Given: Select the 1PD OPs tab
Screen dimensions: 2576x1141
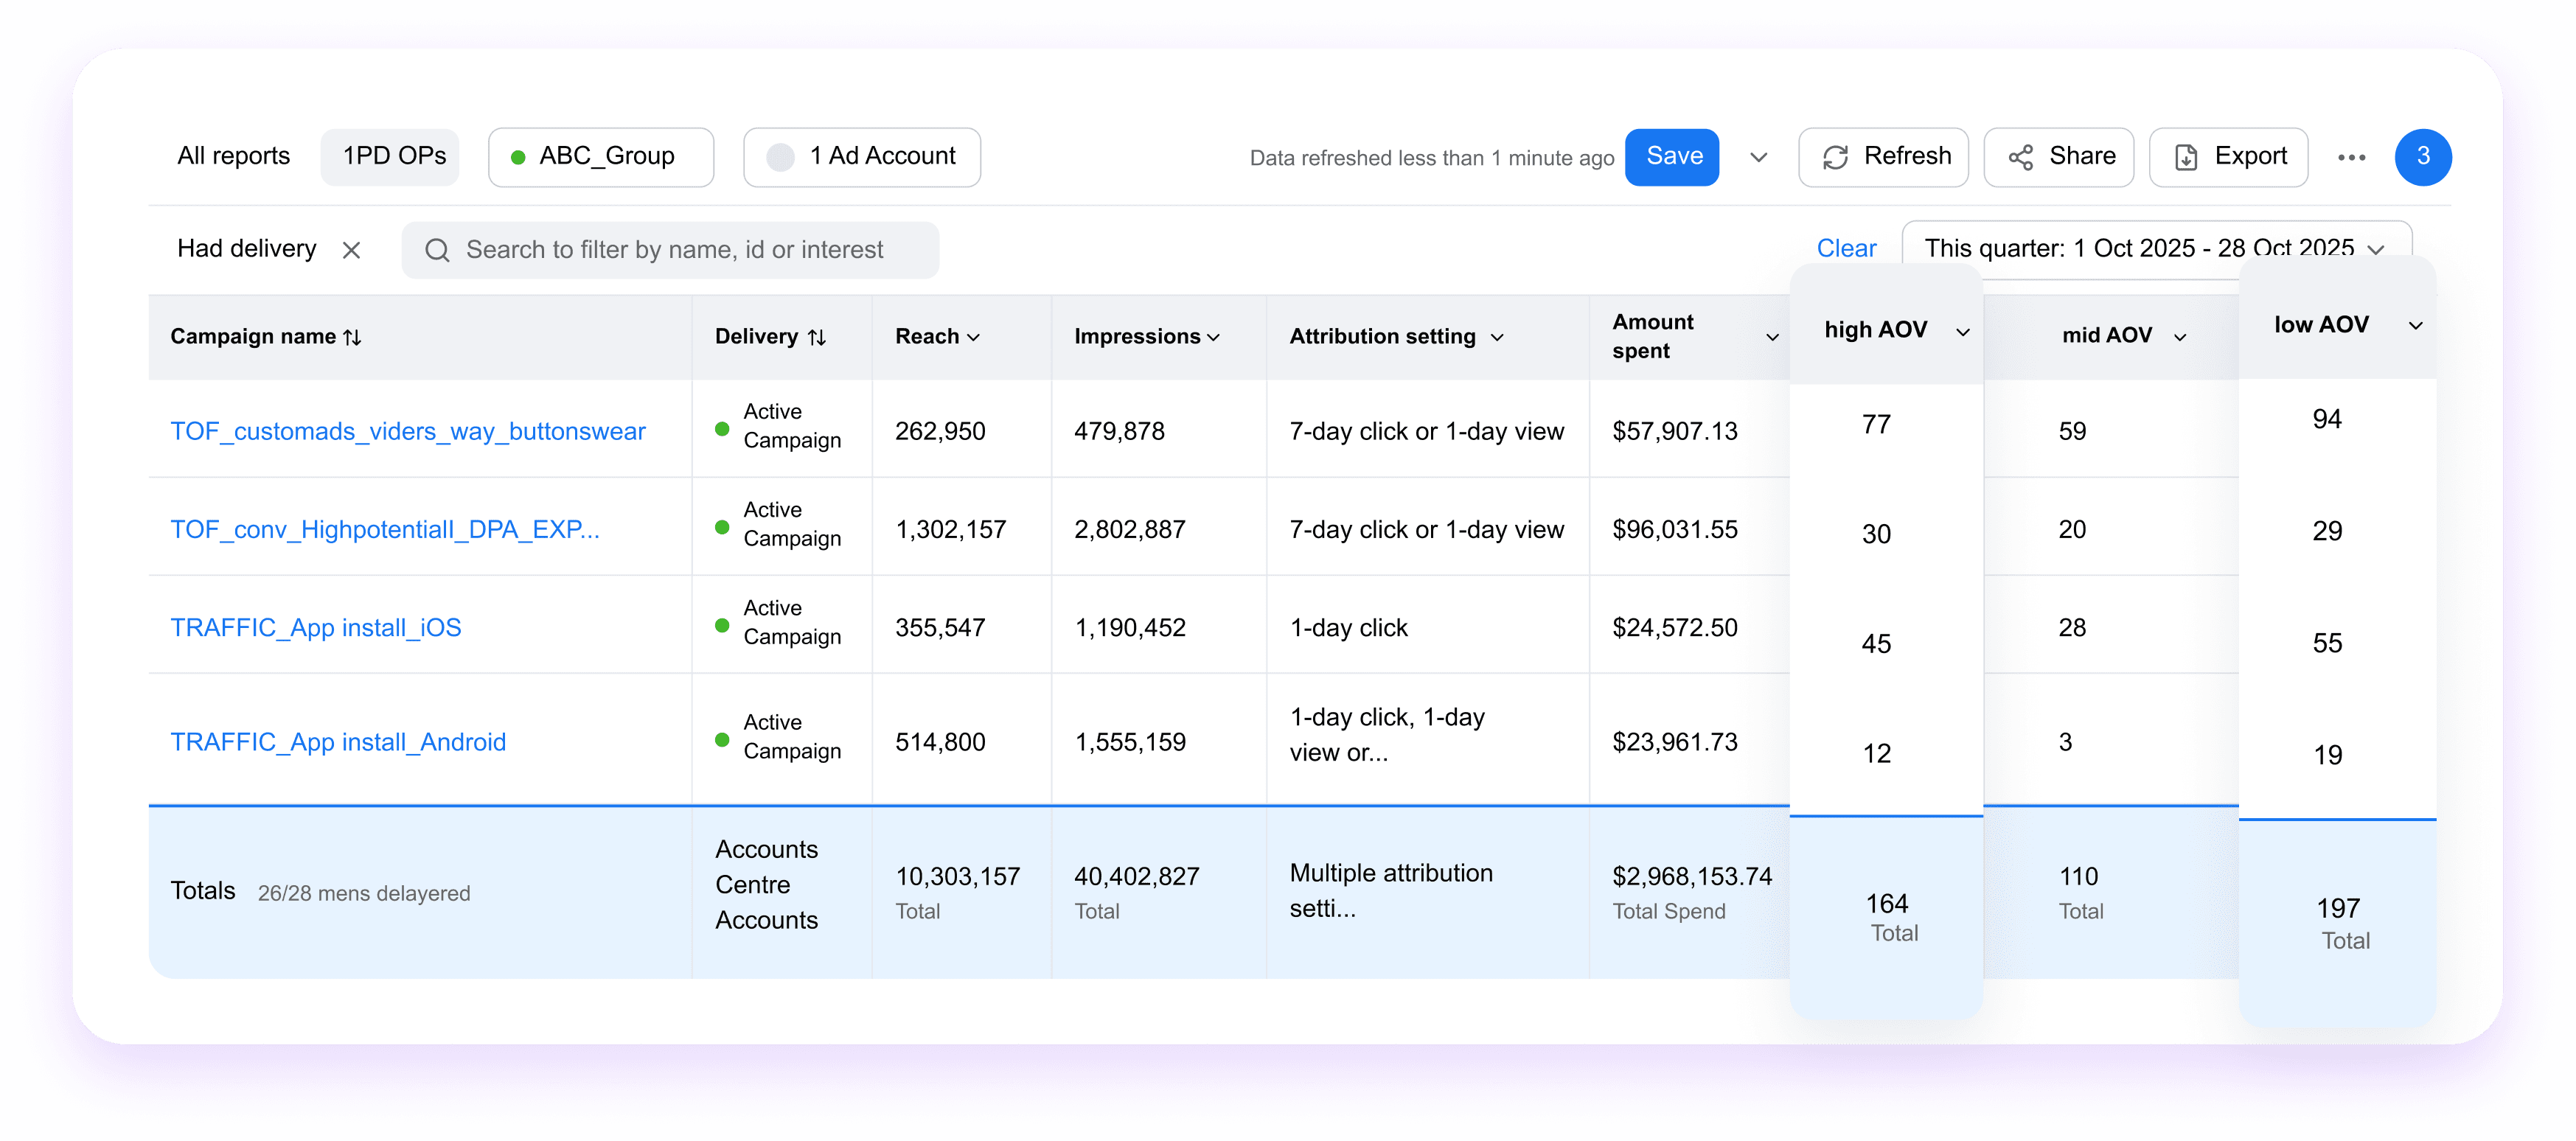Looking at the screenshot, I should click(x=393, y=156).
